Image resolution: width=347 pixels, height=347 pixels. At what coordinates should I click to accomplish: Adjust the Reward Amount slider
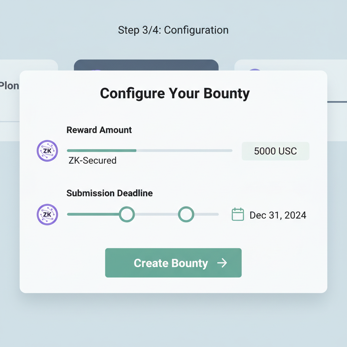click(x=136, y=150)
